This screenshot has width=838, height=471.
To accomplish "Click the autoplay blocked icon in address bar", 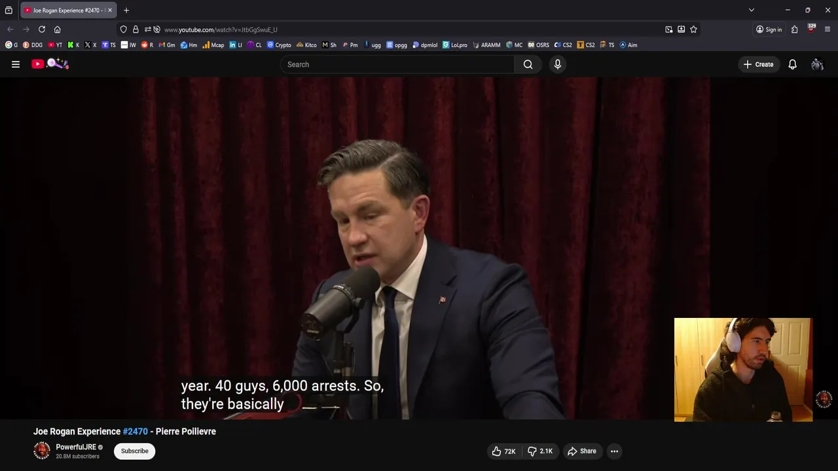I will [x=156, y=29].
